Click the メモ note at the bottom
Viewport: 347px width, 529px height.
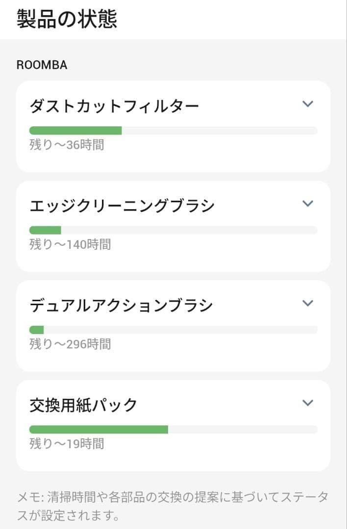tap(173, 505)
